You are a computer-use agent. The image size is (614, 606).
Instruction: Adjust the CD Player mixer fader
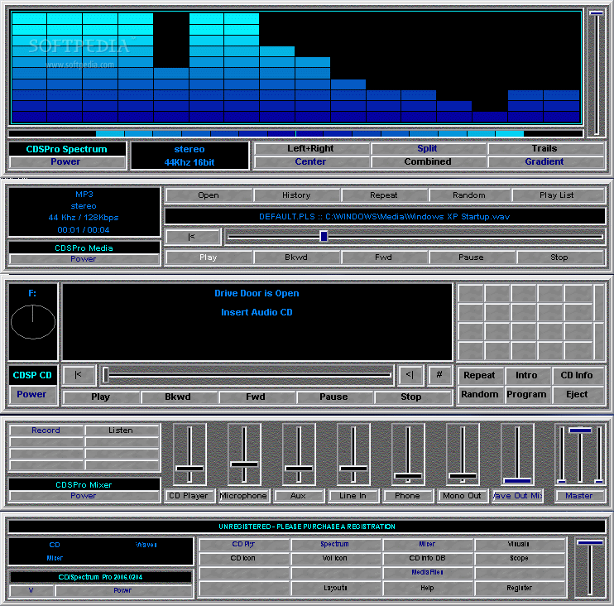pos(190,469)
